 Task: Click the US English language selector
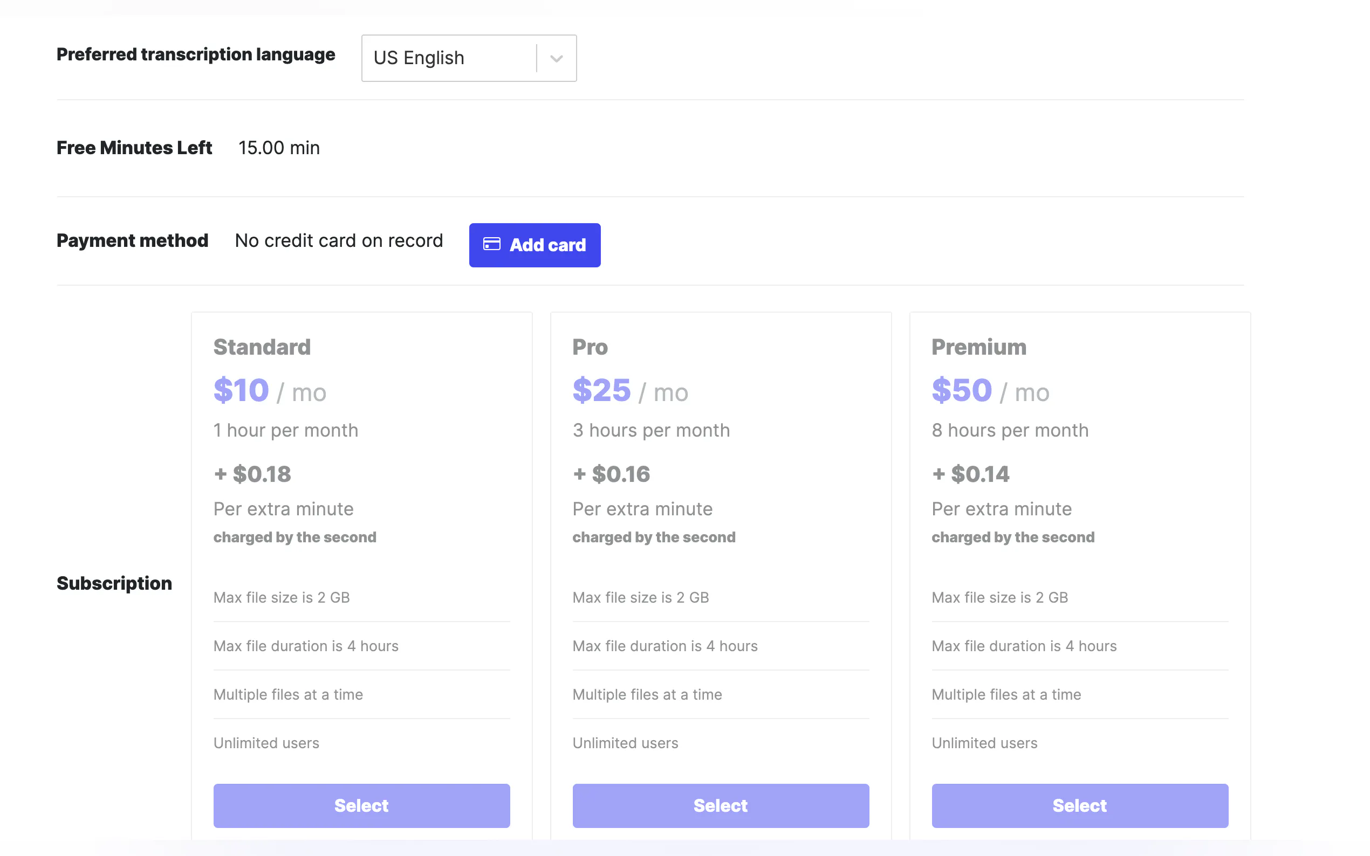coord(449,58)
